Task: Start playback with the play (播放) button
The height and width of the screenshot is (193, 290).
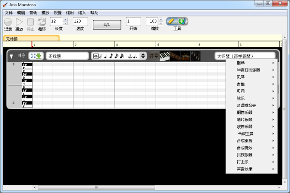Action: (x=19, y=22)
